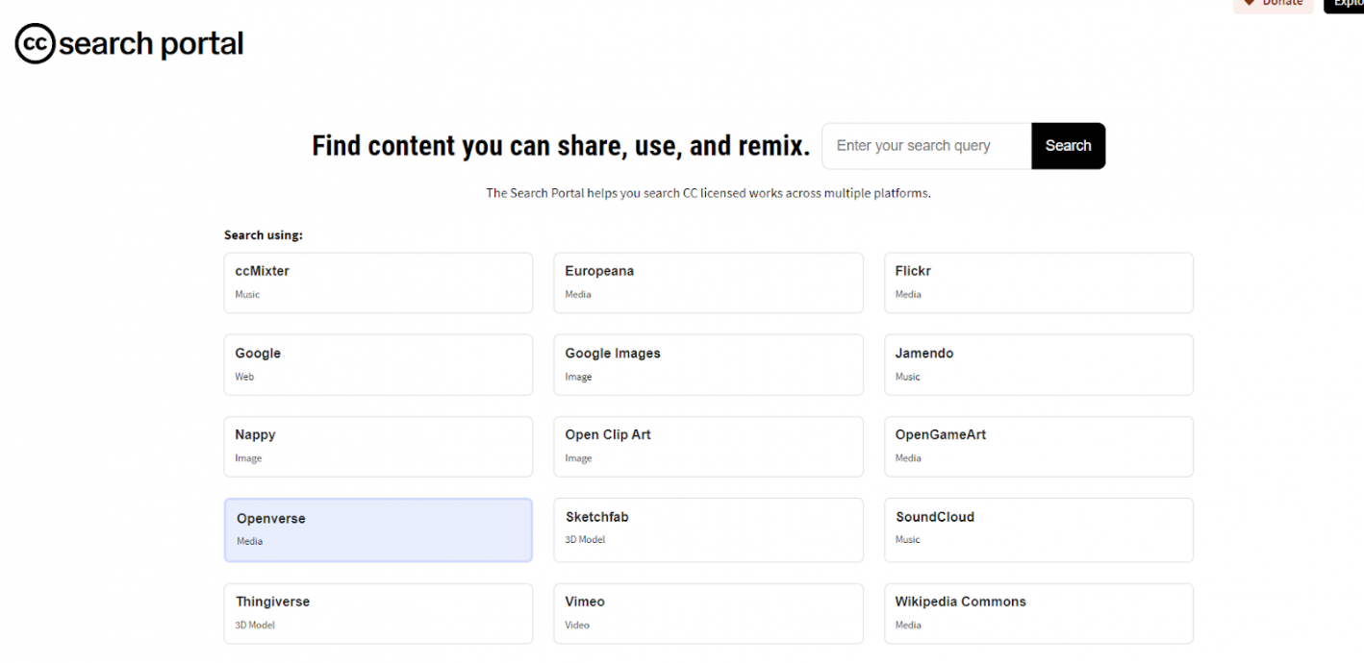Select the Nappy image source
The height and width of the screenshot is (663, 1364).
[378, 447]
